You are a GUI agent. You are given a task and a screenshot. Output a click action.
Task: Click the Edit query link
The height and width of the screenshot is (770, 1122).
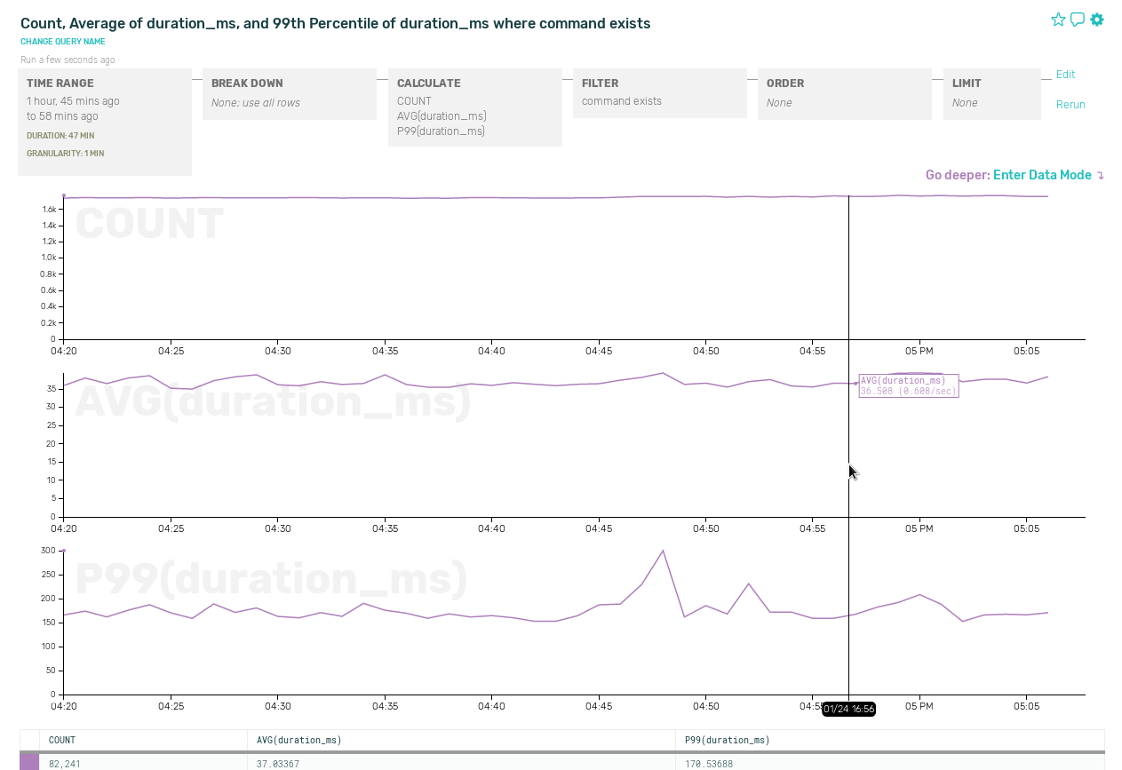(x=1065, y=75)
